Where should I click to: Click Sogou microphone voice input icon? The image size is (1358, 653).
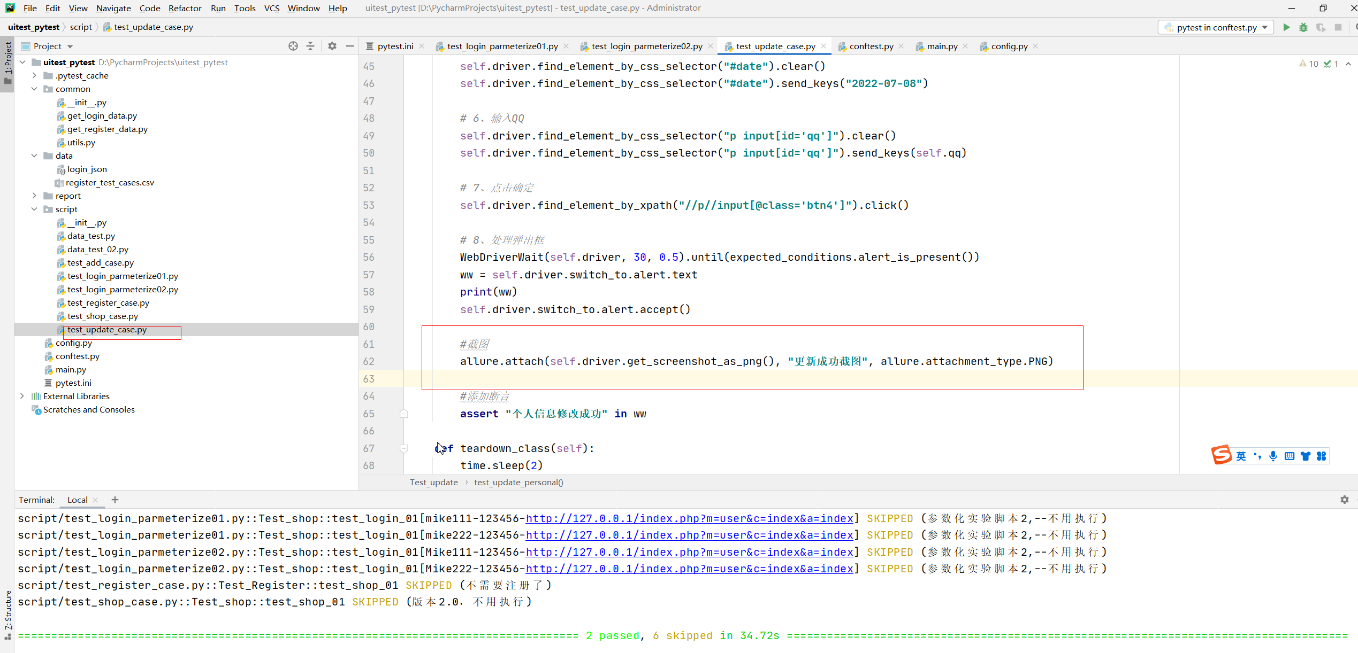tap(1273, 456)
